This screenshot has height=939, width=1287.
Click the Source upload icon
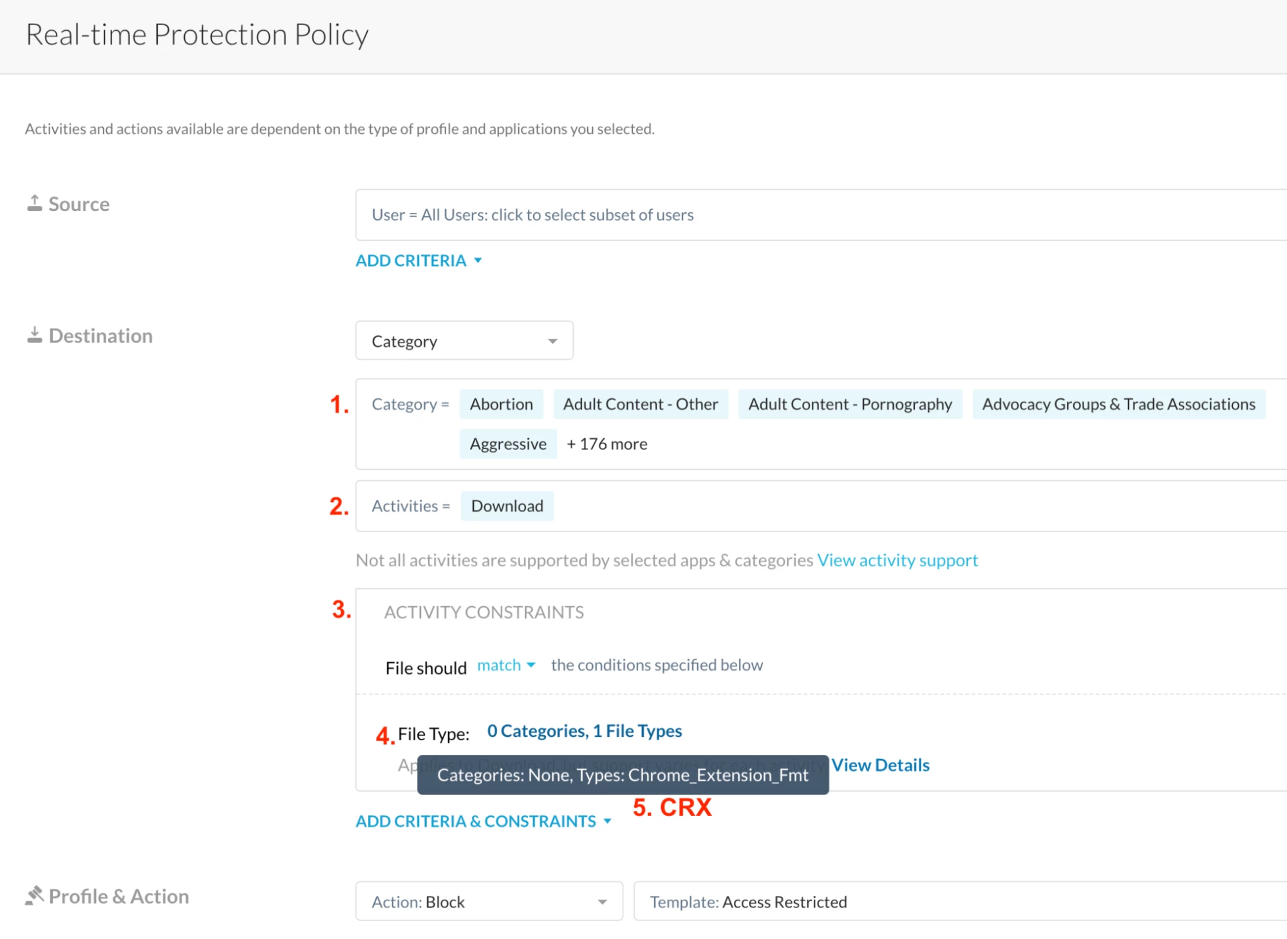click(34, 203)
